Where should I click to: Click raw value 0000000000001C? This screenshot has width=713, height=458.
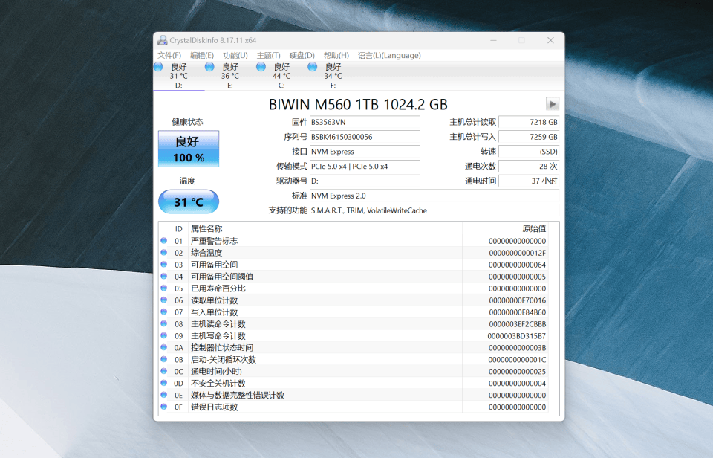(x=518, y=359)
